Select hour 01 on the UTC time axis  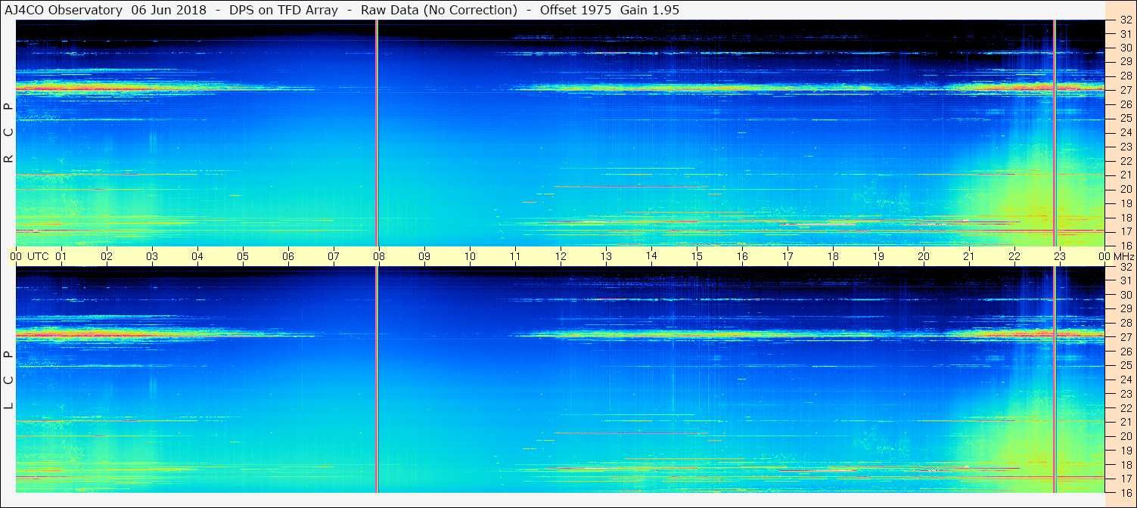(61, 256)
